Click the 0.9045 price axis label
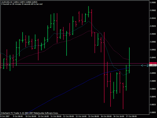This screenshot has height=118, width=157. pyautogui.click(x=153, y=18)
